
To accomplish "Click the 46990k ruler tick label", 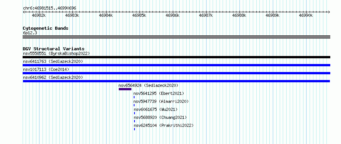I will pyautogui.click(x=306, y=15).
